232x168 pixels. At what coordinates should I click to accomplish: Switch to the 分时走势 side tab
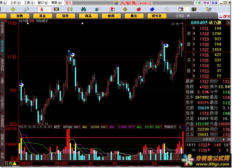click(x=2, y=28)
